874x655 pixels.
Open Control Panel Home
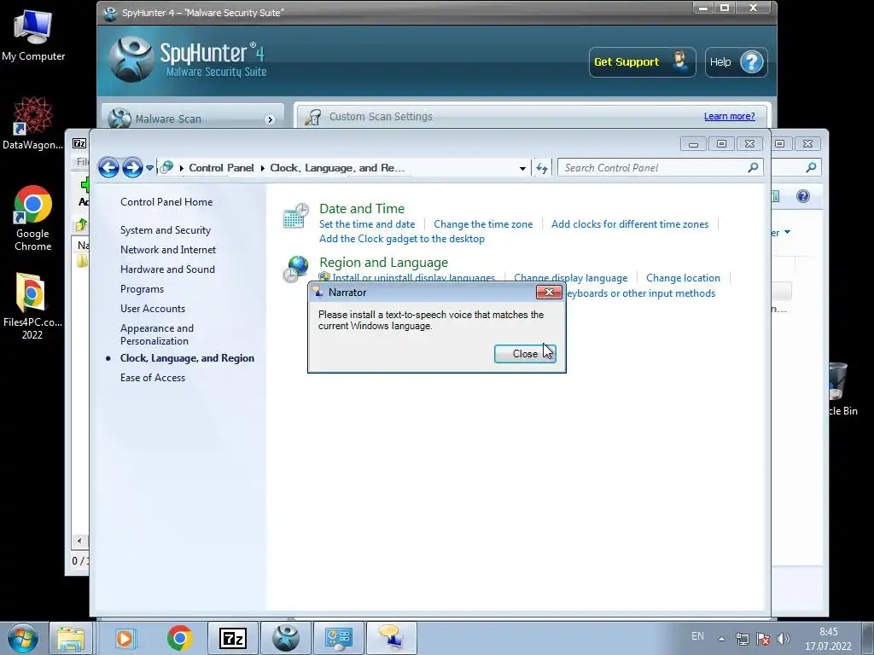(x=166, y=201)
